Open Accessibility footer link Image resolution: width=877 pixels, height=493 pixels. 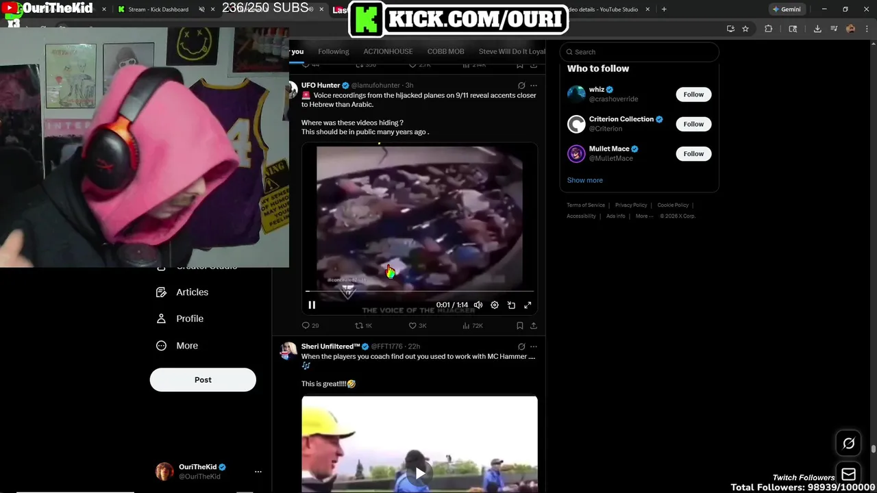(581, 216)
